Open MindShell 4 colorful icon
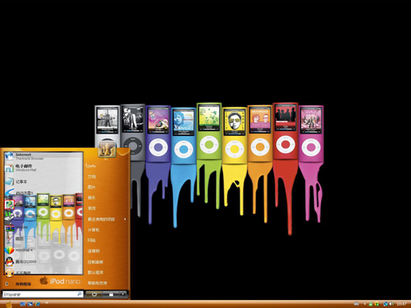Viewport: 411px width, 308px height. (x=10, y=250)
